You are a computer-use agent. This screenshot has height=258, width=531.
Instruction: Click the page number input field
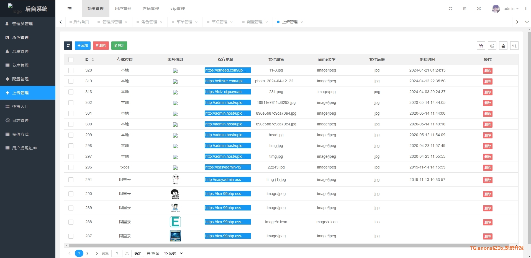pyautogui.click(x=117, y=253)
